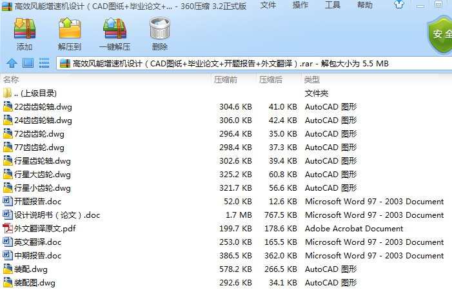Click the PDF icon of 外文翻译原文.pdf

[8, 228]
